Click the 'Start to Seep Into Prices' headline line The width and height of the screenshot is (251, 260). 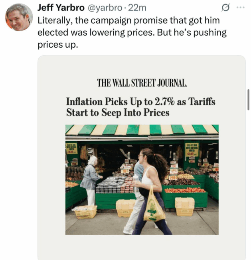point(118,112)
